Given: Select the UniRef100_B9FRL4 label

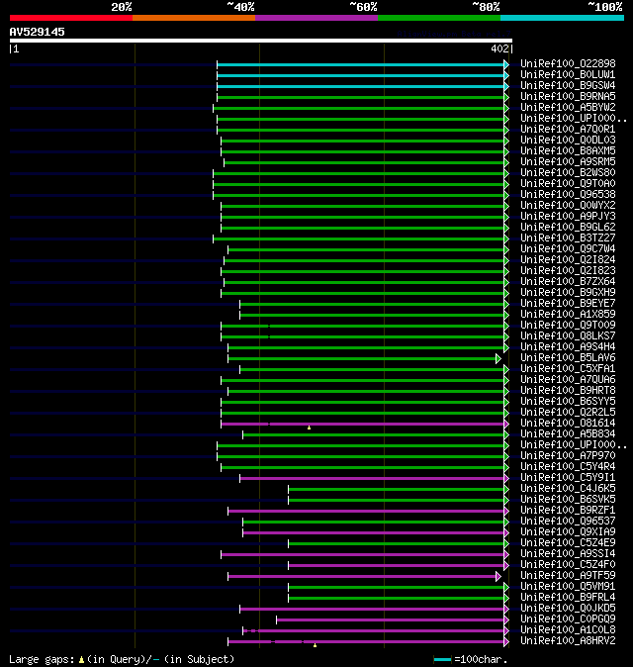Looking at the screenshot, I should [568, 598].
